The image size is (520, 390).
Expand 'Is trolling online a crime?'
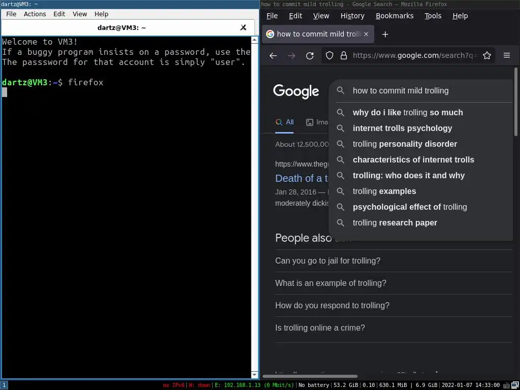pyautogui.click(x=394, y=328)
